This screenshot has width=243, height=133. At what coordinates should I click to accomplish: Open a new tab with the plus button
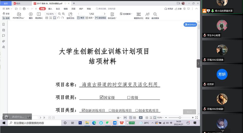pos(74,3)
